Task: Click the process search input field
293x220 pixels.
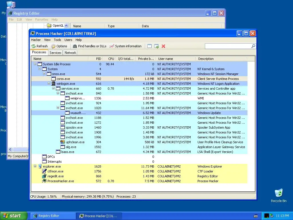Action: [228, 46]
